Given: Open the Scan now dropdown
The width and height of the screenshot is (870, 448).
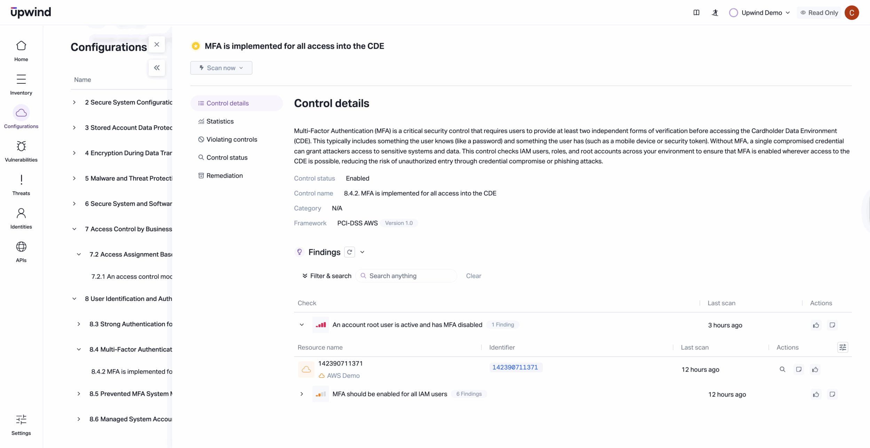Looking at the screenshot, I should (x=221, y=68).
